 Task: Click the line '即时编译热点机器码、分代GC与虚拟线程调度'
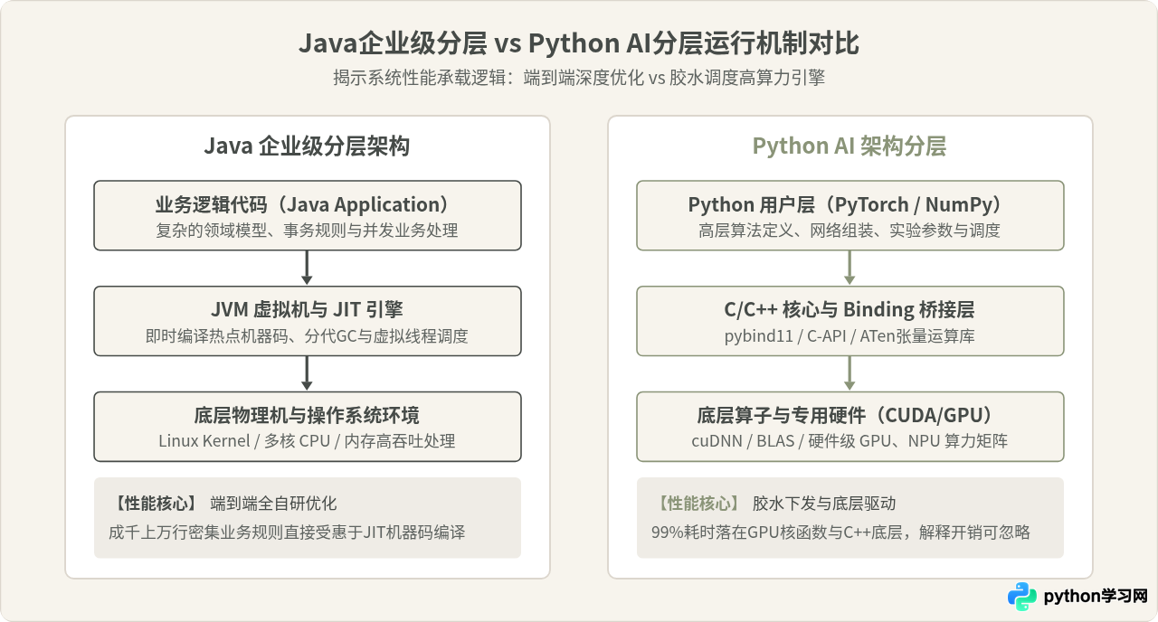(307, 335)
